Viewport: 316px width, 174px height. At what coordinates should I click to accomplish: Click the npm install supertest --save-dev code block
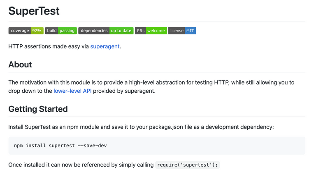click(x=157, y=146)
